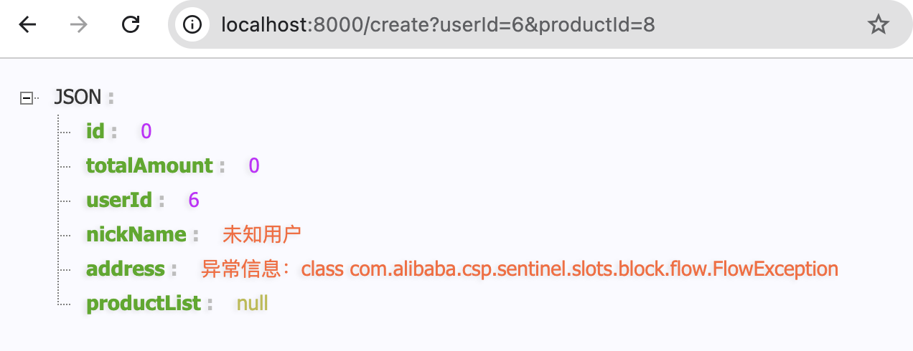
Task: Click the nickName value 未知用户
Action: coord(261,234)
